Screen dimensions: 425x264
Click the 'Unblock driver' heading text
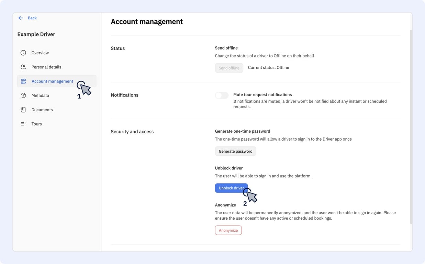point(229,168)
